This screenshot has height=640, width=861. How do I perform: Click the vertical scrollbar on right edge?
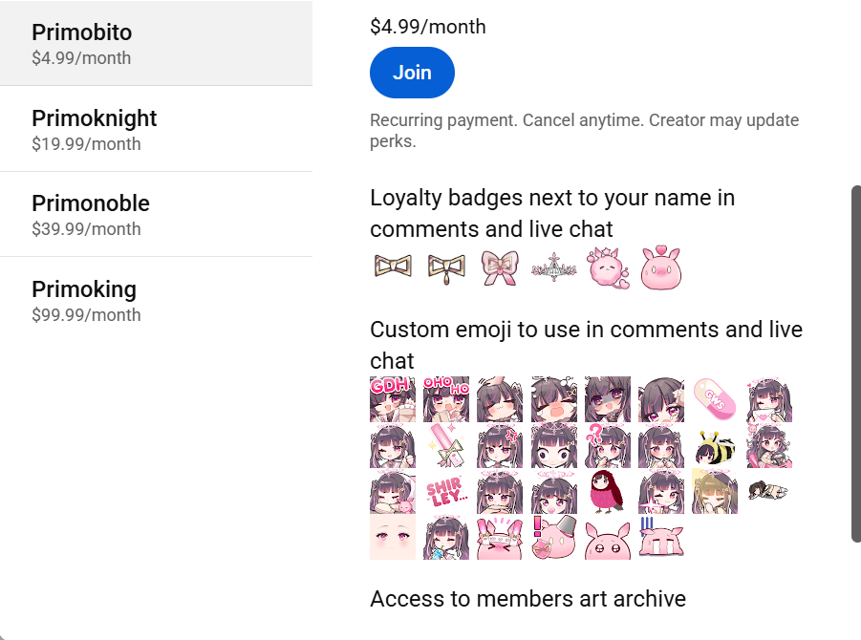(x=856, y=364)
